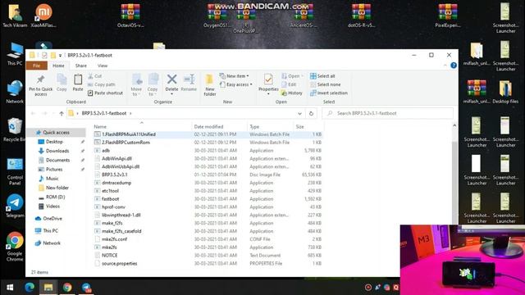Open This PC in navigation pane
This screenshot has height=295, width=525.
pyautogui.click(x=50, y=231)
